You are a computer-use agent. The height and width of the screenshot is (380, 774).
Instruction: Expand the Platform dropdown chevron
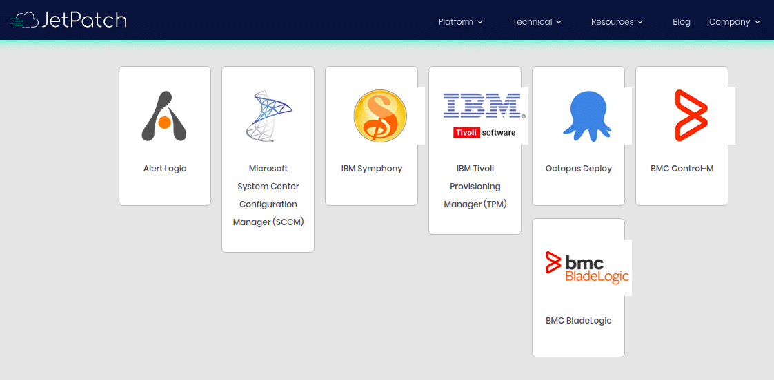coord(480,22)
